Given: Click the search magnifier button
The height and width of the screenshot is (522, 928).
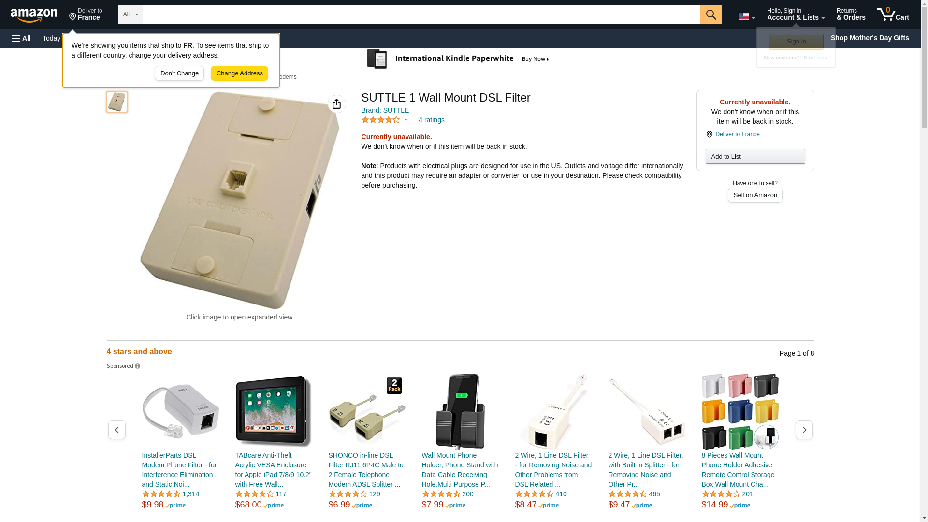Looking at the screenshot, I should (x=710, y=14).
